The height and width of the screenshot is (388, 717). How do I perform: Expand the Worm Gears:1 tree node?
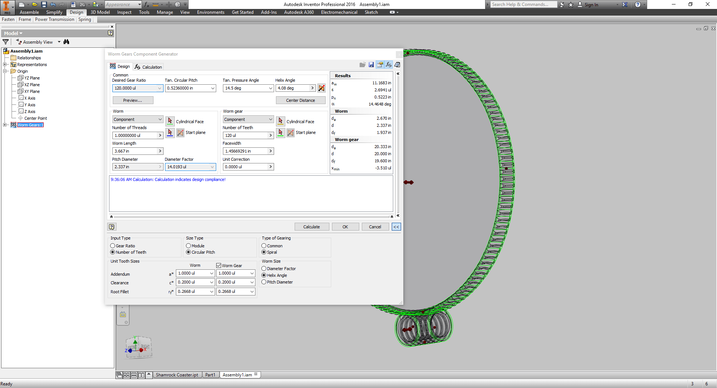tap(5, 125)
